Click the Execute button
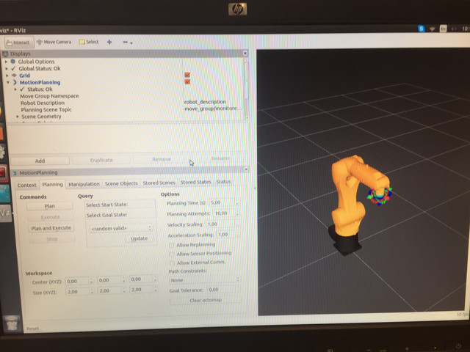 pyautogui.click(x=51, y=217)
